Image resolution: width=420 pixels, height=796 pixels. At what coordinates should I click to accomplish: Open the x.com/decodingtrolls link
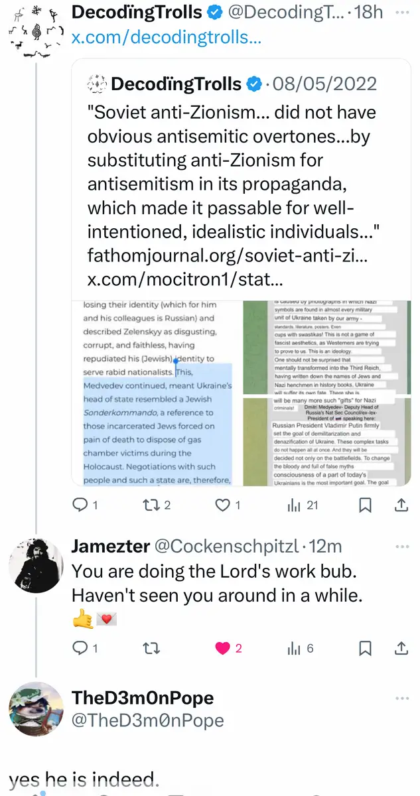[166, 36]
